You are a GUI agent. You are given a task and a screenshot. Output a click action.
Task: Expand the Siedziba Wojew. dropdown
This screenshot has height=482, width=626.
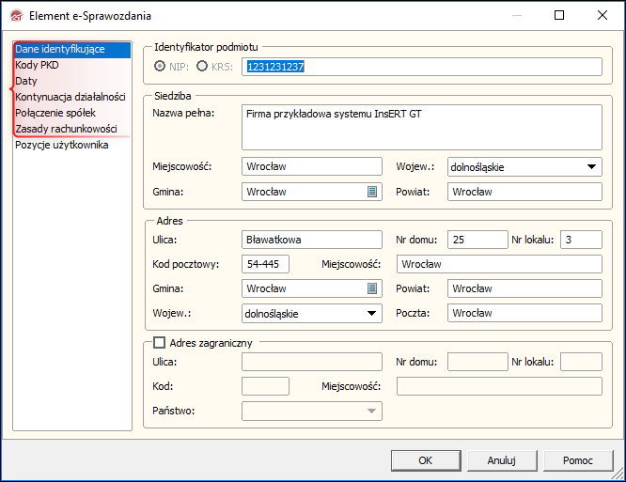pos(591,167)
